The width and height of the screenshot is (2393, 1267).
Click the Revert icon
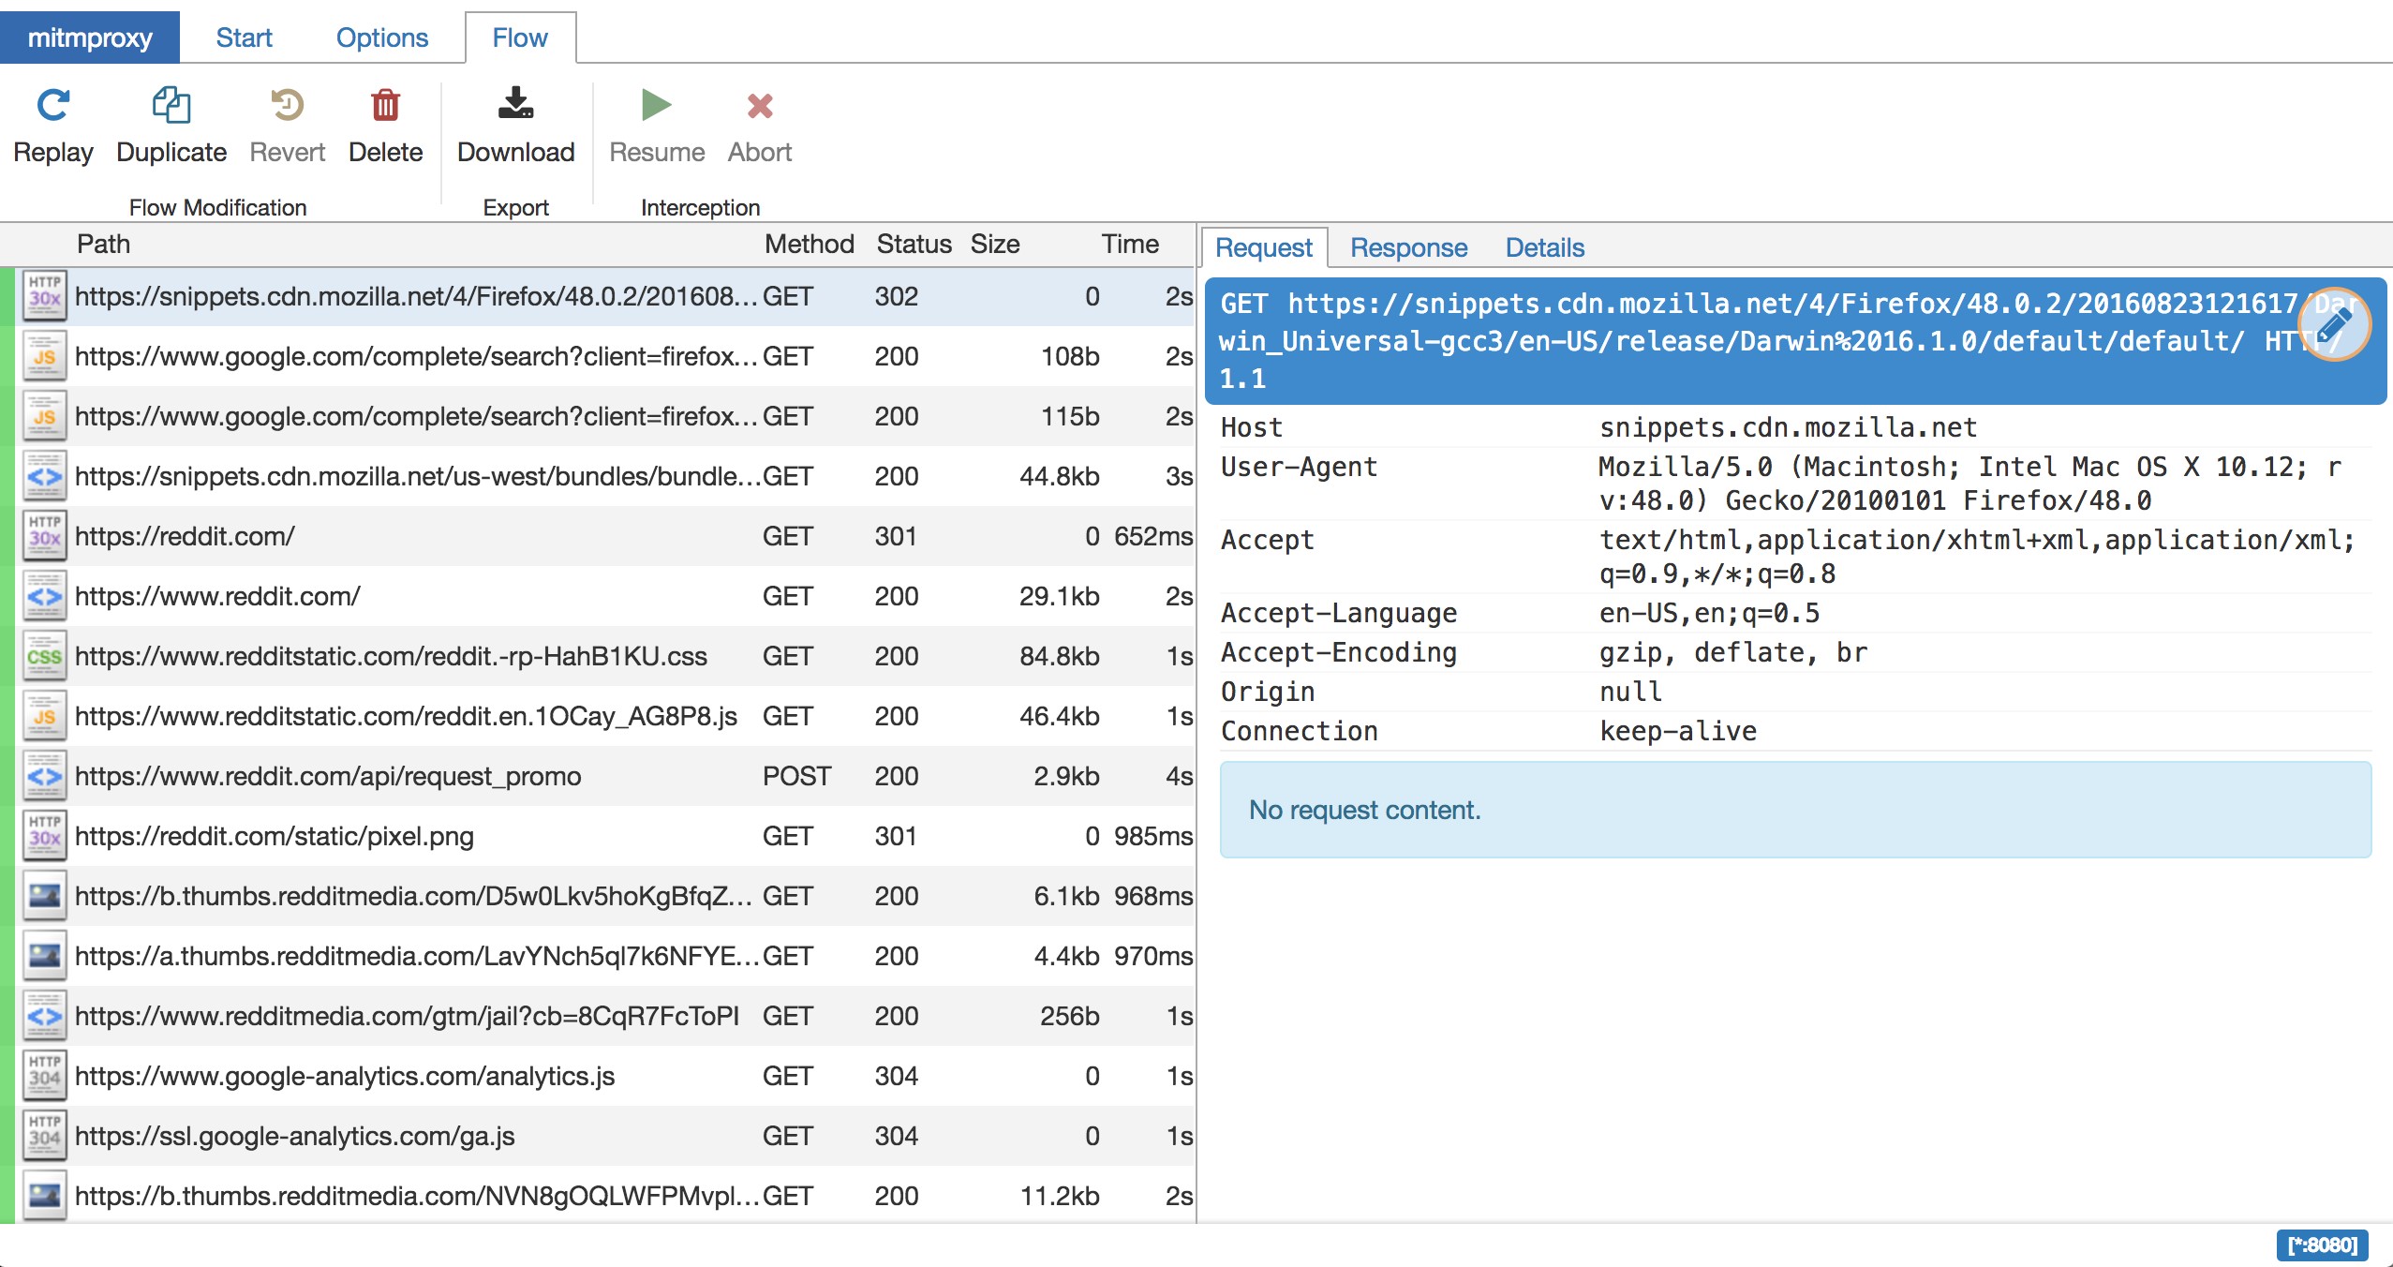287,106
